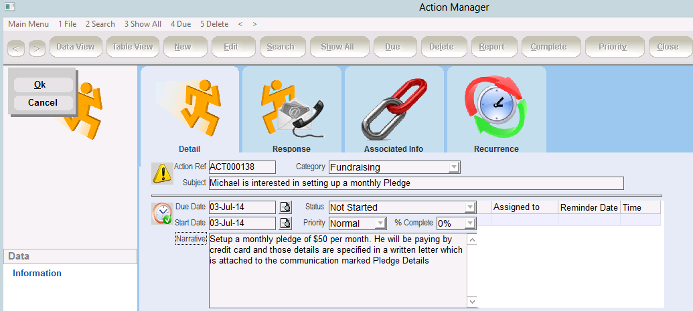The width and height of the screenshot is (693, 311).
Task: Expand the Category dropdown showing Fundraising
Action: 453,167
